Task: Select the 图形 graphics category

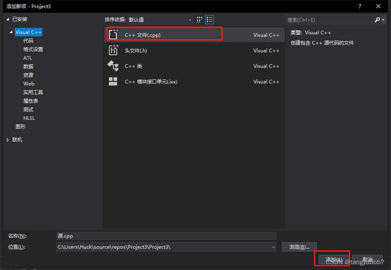Action: pyautogui.click(x=20, y=126)
